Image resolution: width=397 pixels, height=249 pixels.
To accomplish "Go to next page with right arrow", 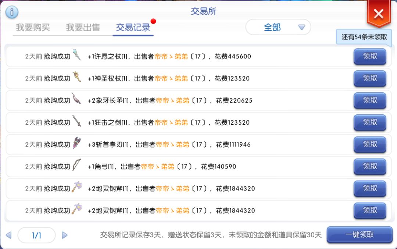I will point(65,235).
